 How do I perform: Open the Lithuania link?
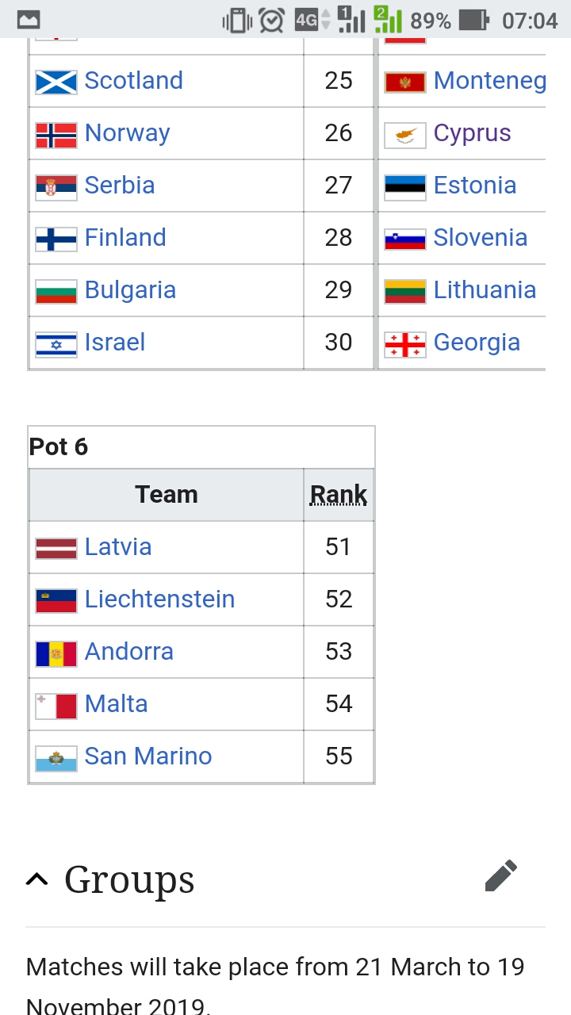click(485, 289)
